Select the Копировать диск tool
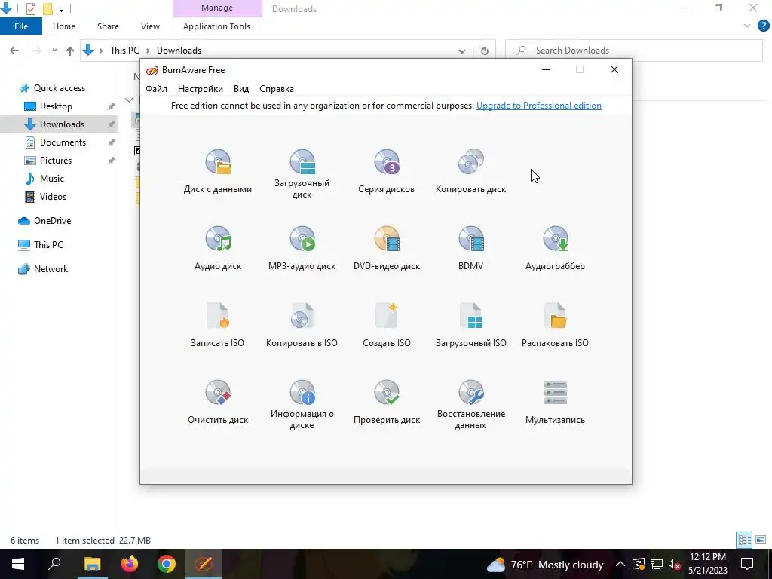This screenshot has height=579, width=772. click(470, 171)
